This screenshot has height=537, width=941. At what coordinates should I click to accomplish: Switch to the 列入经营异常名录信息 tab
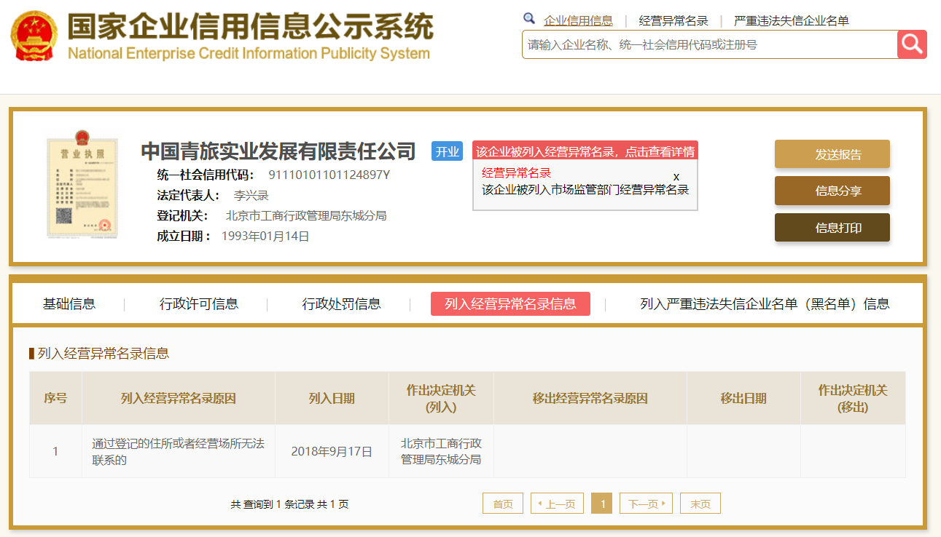(510, 304)
